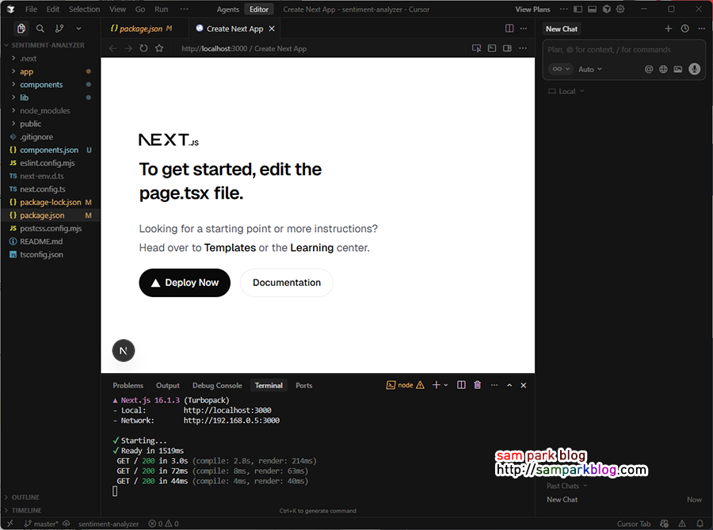Open the agent mode infinity dropdown
Screen dimensions: 713x530
[x=561, y=69]
